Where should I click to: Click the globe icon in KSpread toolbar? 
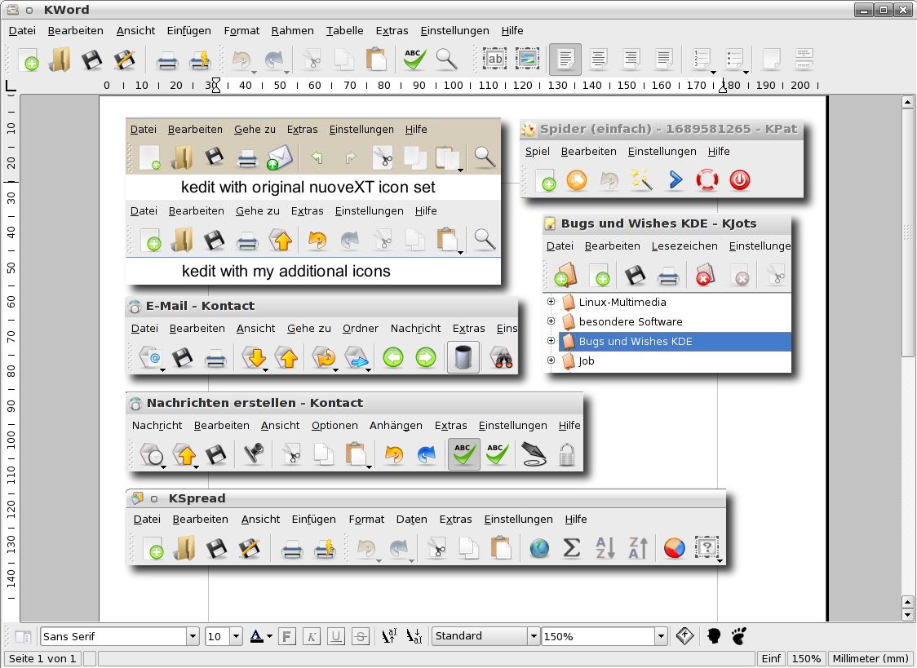[539, 548]
